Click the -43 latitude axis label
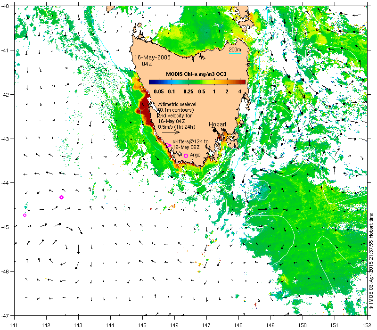The height and width of the screenshot is (330, 377). [x=4, y=139]
